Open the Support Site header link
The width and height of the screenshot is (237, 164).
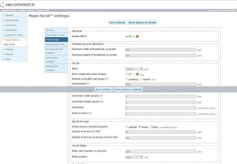tap(43, 11)
